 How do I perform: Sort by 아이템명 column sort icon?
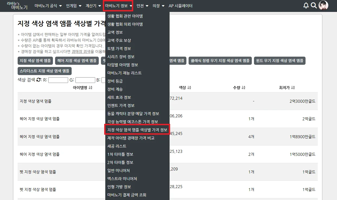91,88
